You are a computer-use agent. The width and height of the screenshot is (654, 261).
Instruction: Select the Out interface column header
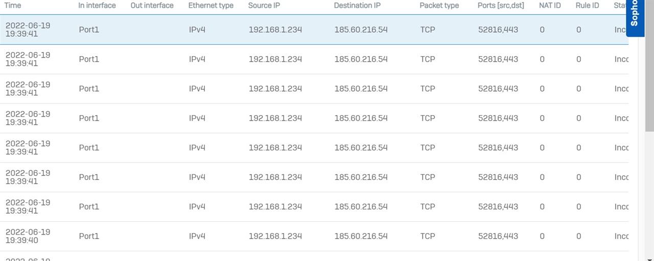[152, 6]
